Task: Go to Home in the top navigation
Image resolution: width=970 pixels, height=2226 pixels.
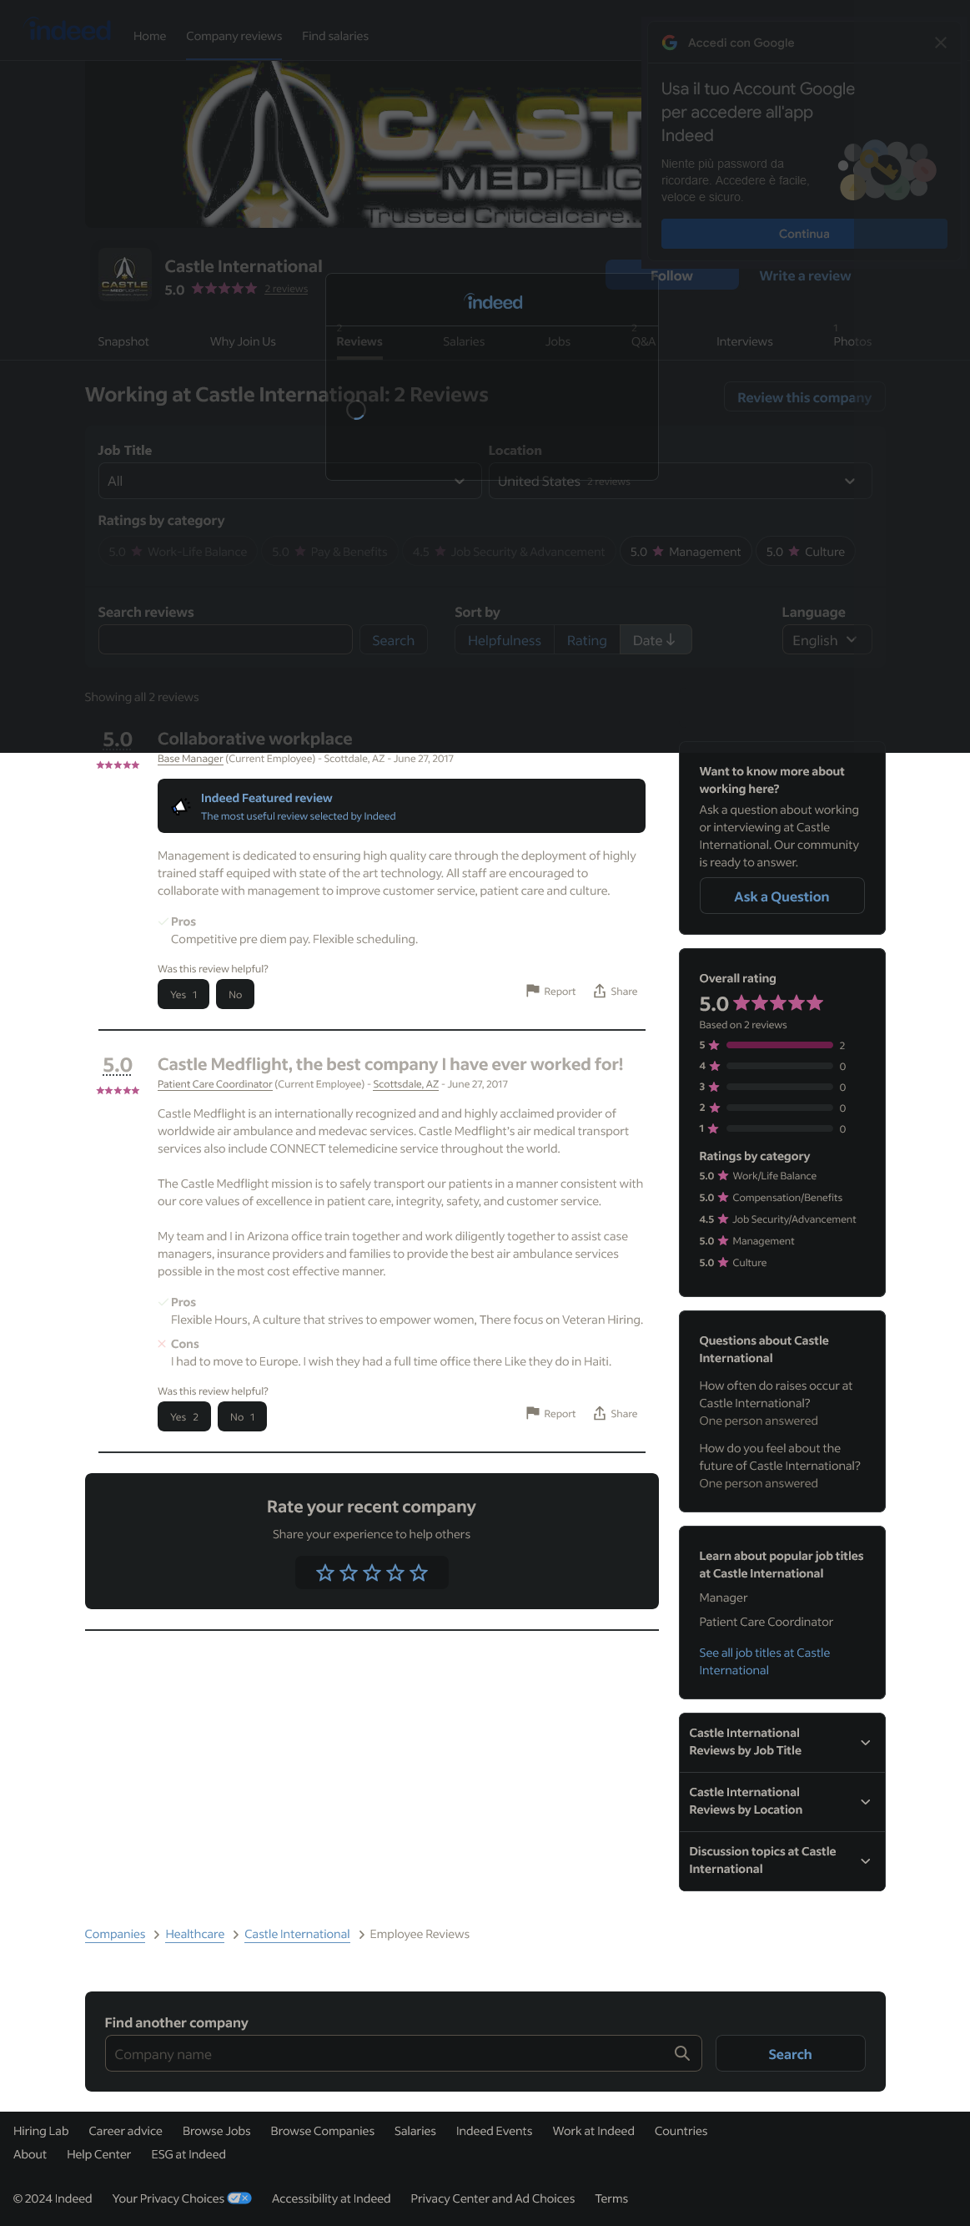Action: [x=149, y=36]
